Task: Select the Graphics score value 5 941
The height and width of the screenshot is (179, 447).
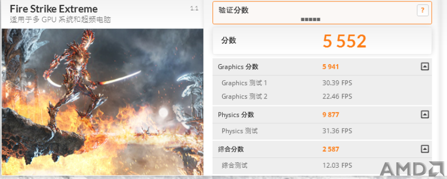Action: click(331, 67)
